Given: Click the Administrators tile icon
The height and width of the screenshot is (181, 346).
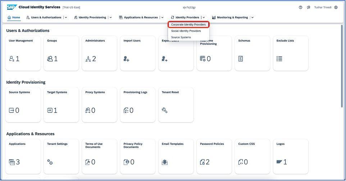Looking at the screenshot, I should click(x=88, y=59).
